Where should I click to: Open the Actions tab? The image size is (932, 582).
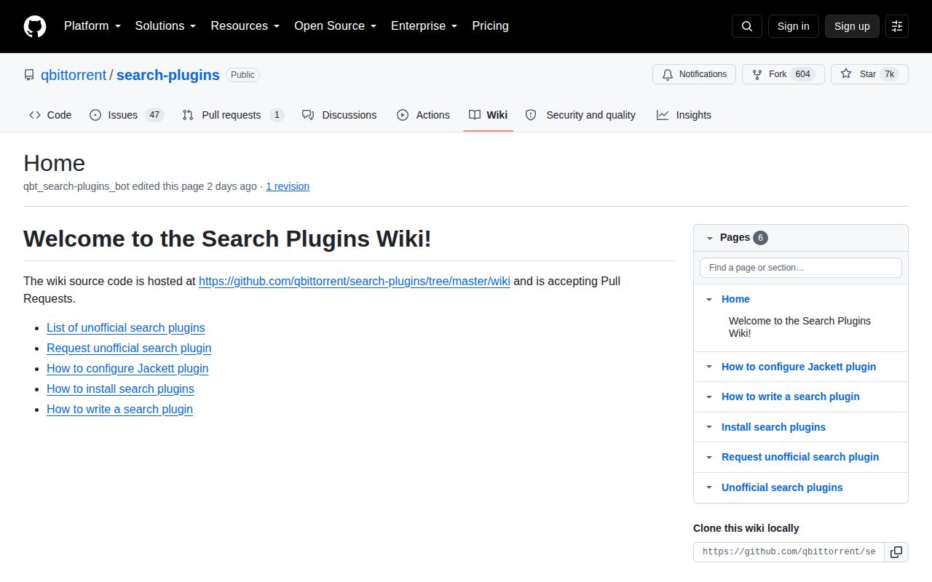click(423, 115)
